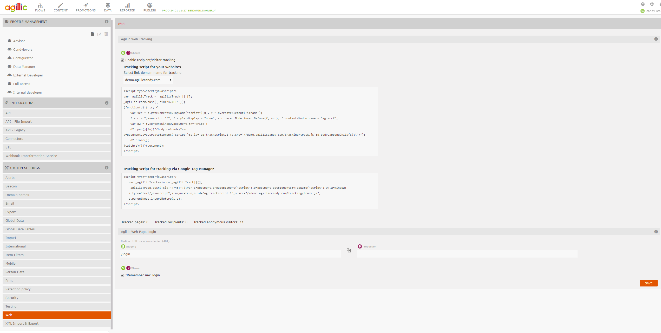Open the Content module

pyautogui.click(x=60, y=7)
